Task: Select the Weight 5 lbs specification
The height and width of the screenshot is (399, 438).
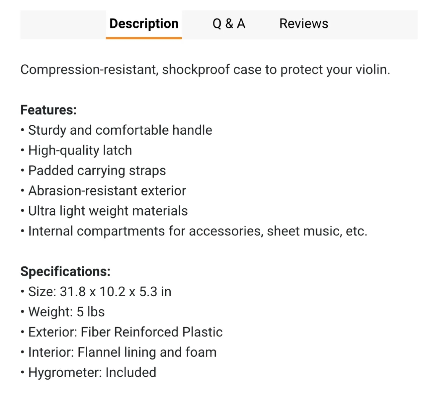Action: pyautogui.click(x=62, y=311)
